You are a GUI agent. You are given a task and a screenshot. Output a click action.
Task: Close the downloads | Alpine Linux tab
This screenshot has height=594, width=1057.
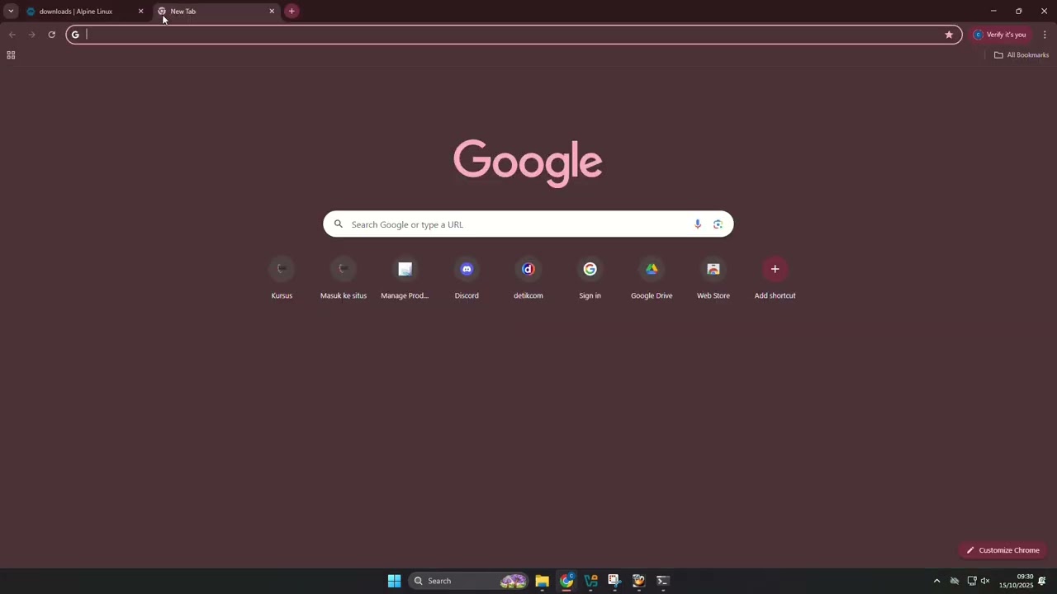click(x=140, y=12)
